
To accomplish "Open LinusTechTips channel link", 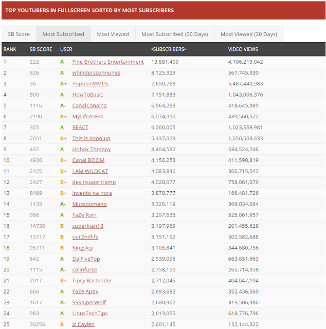I will 90,314.
